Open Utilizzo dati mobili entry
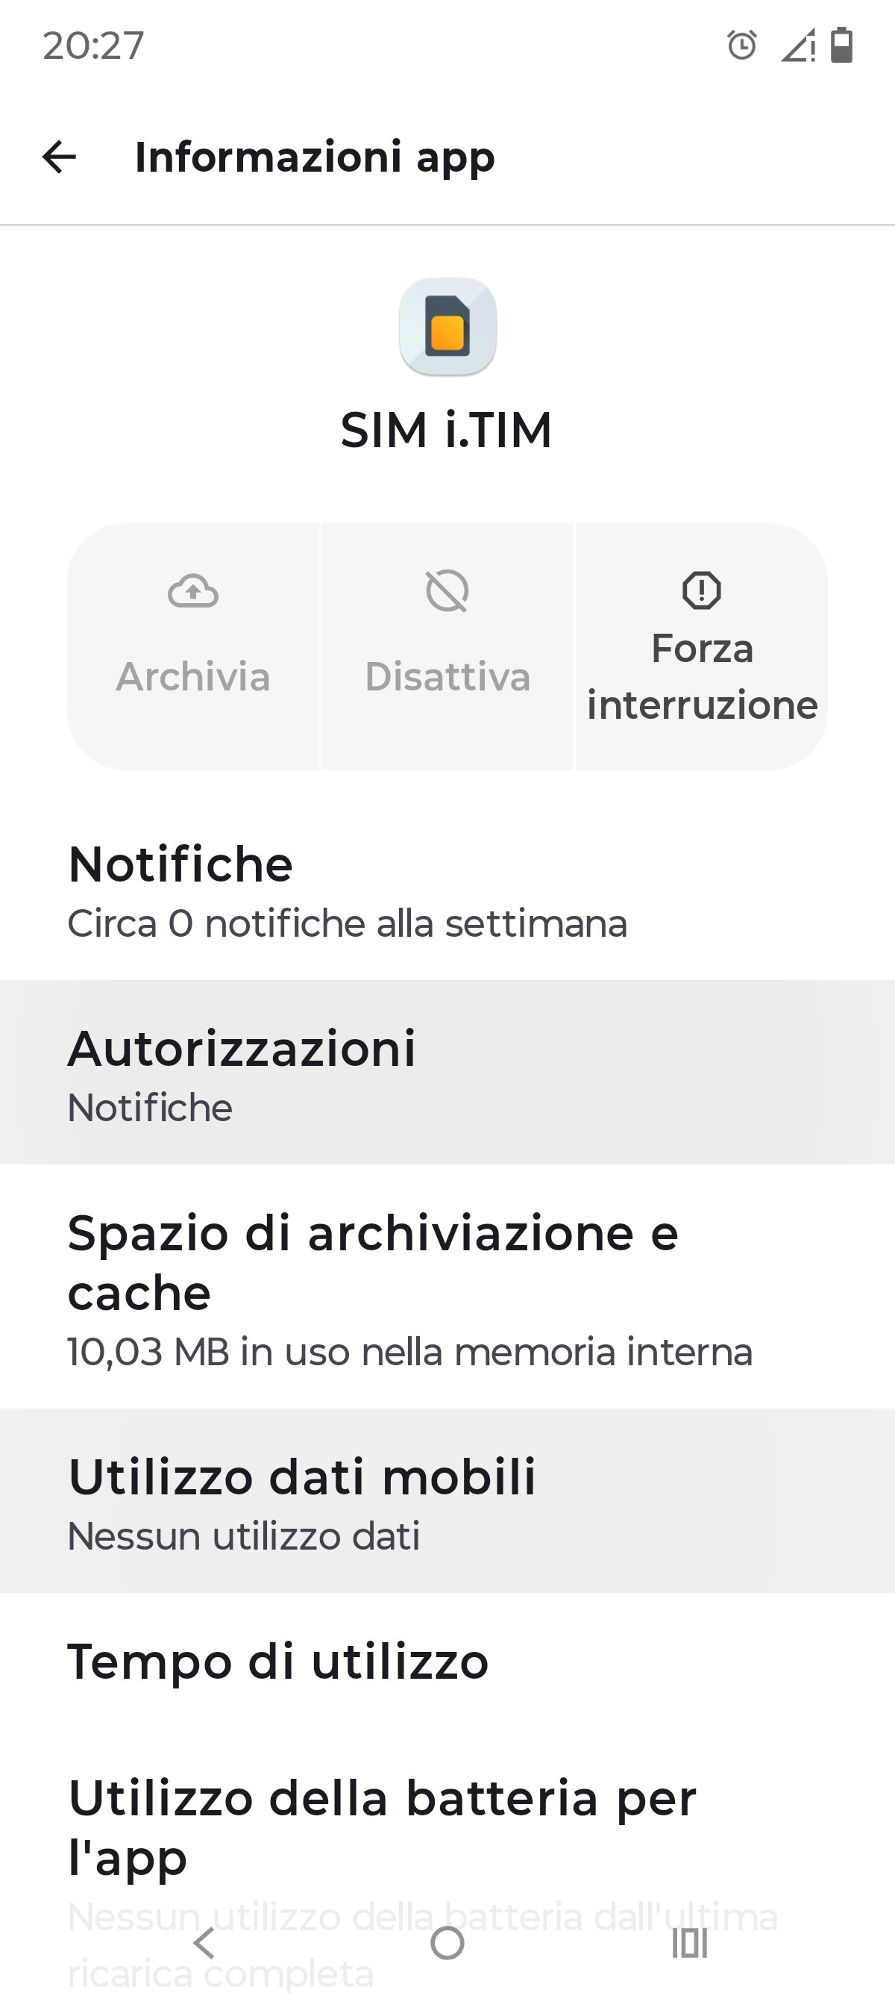The height and width of the screenshot is (1993, 895). (447, 1502)
